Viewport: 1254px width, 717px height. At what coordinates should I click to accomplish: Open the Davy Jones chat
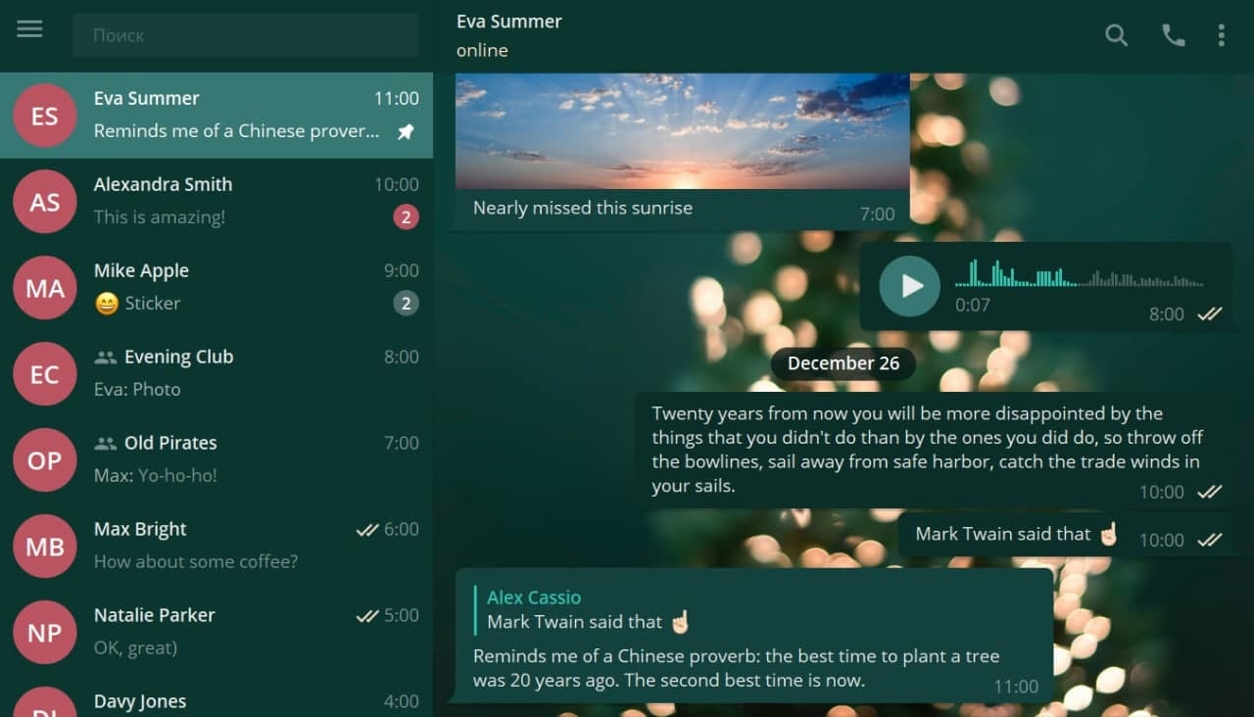[x=217, y=697]
